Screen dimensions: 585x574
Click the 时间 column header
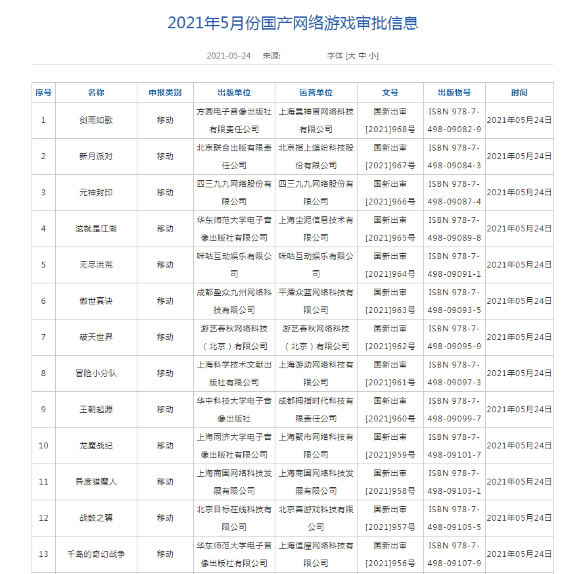coord(519,93)
